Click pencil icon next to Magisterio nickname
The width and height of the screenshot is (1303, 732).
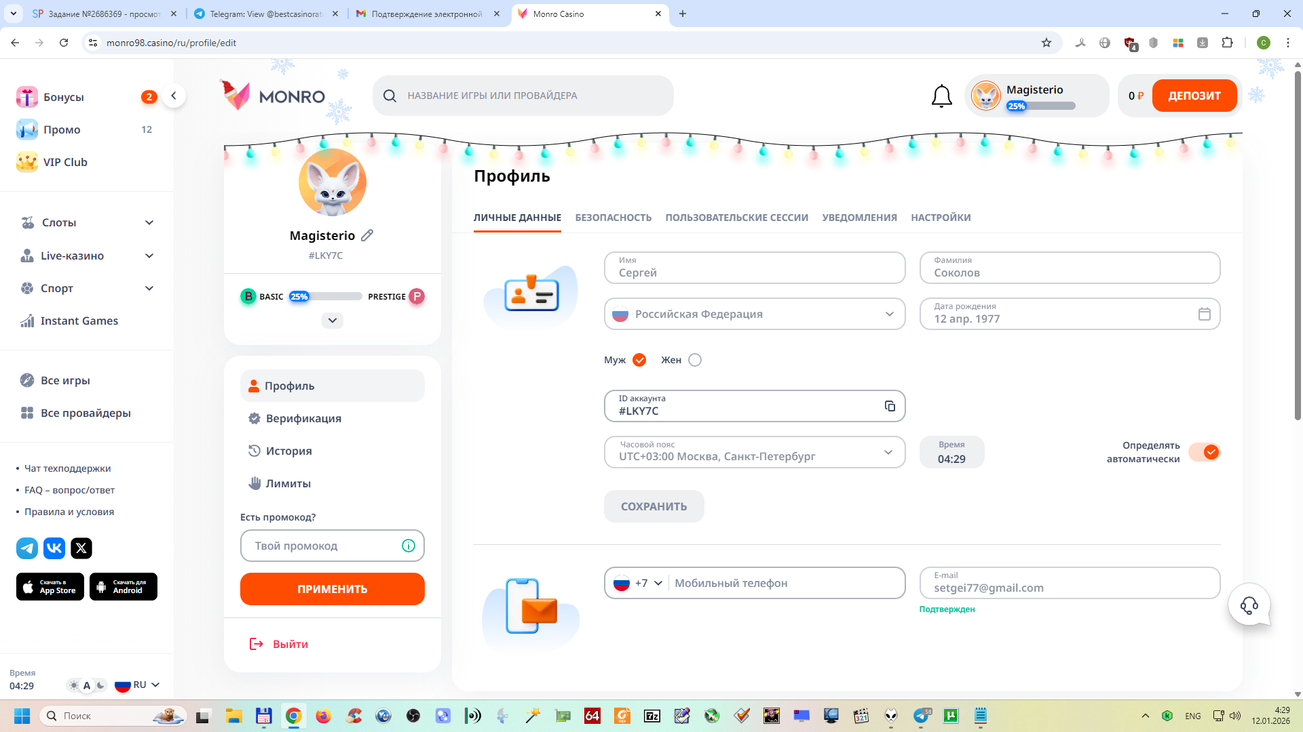point(367,235)
